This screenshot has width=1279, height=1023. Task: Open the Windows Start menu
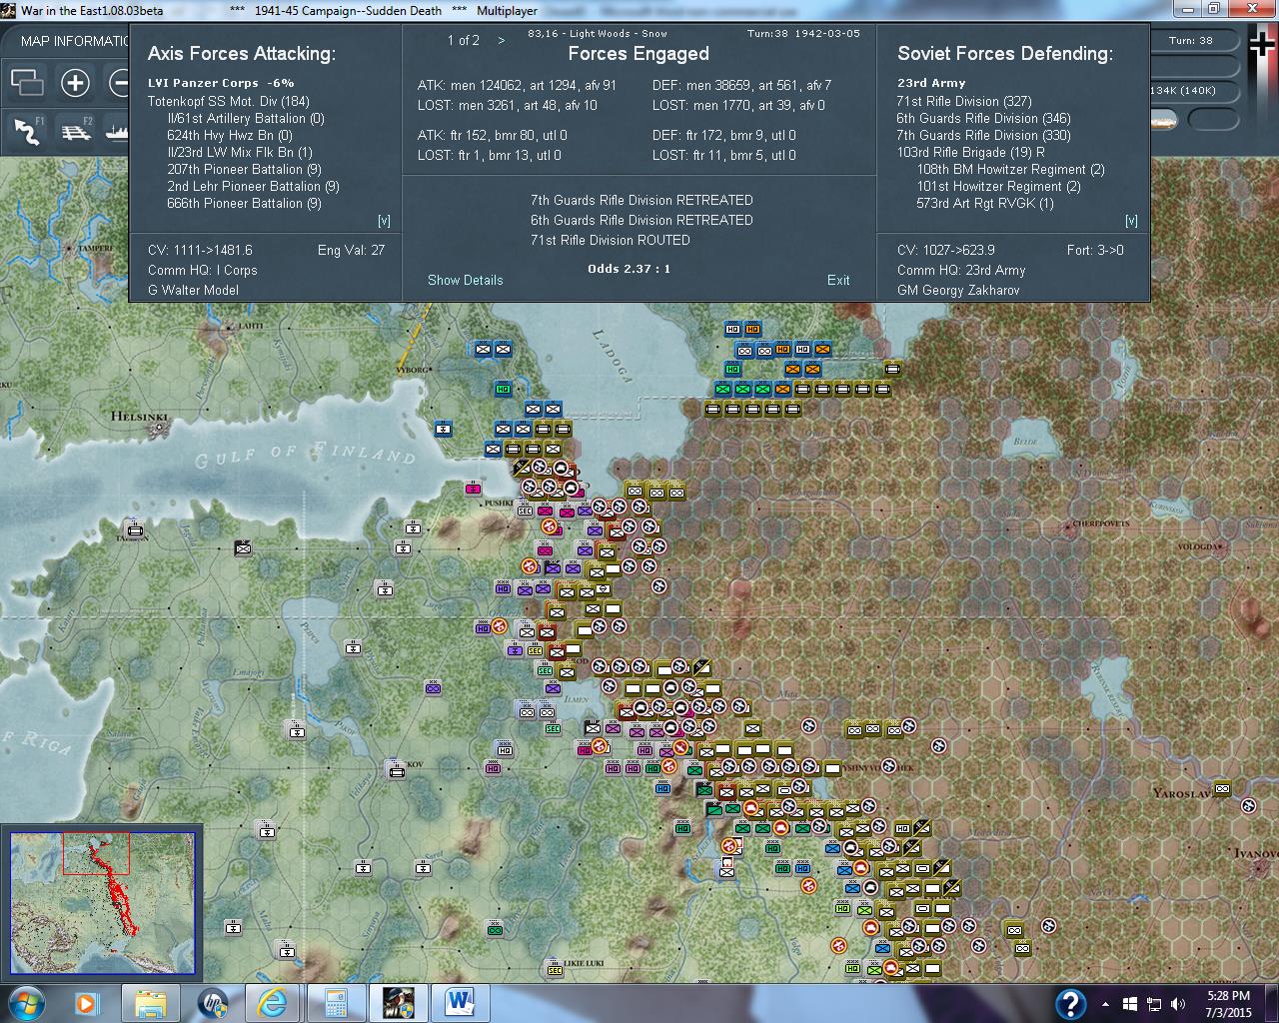pyautogui.click(x=27, y=1002)
